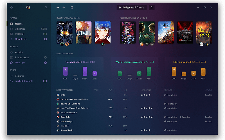Sort by MY TAGS column header

pos(168,90)
